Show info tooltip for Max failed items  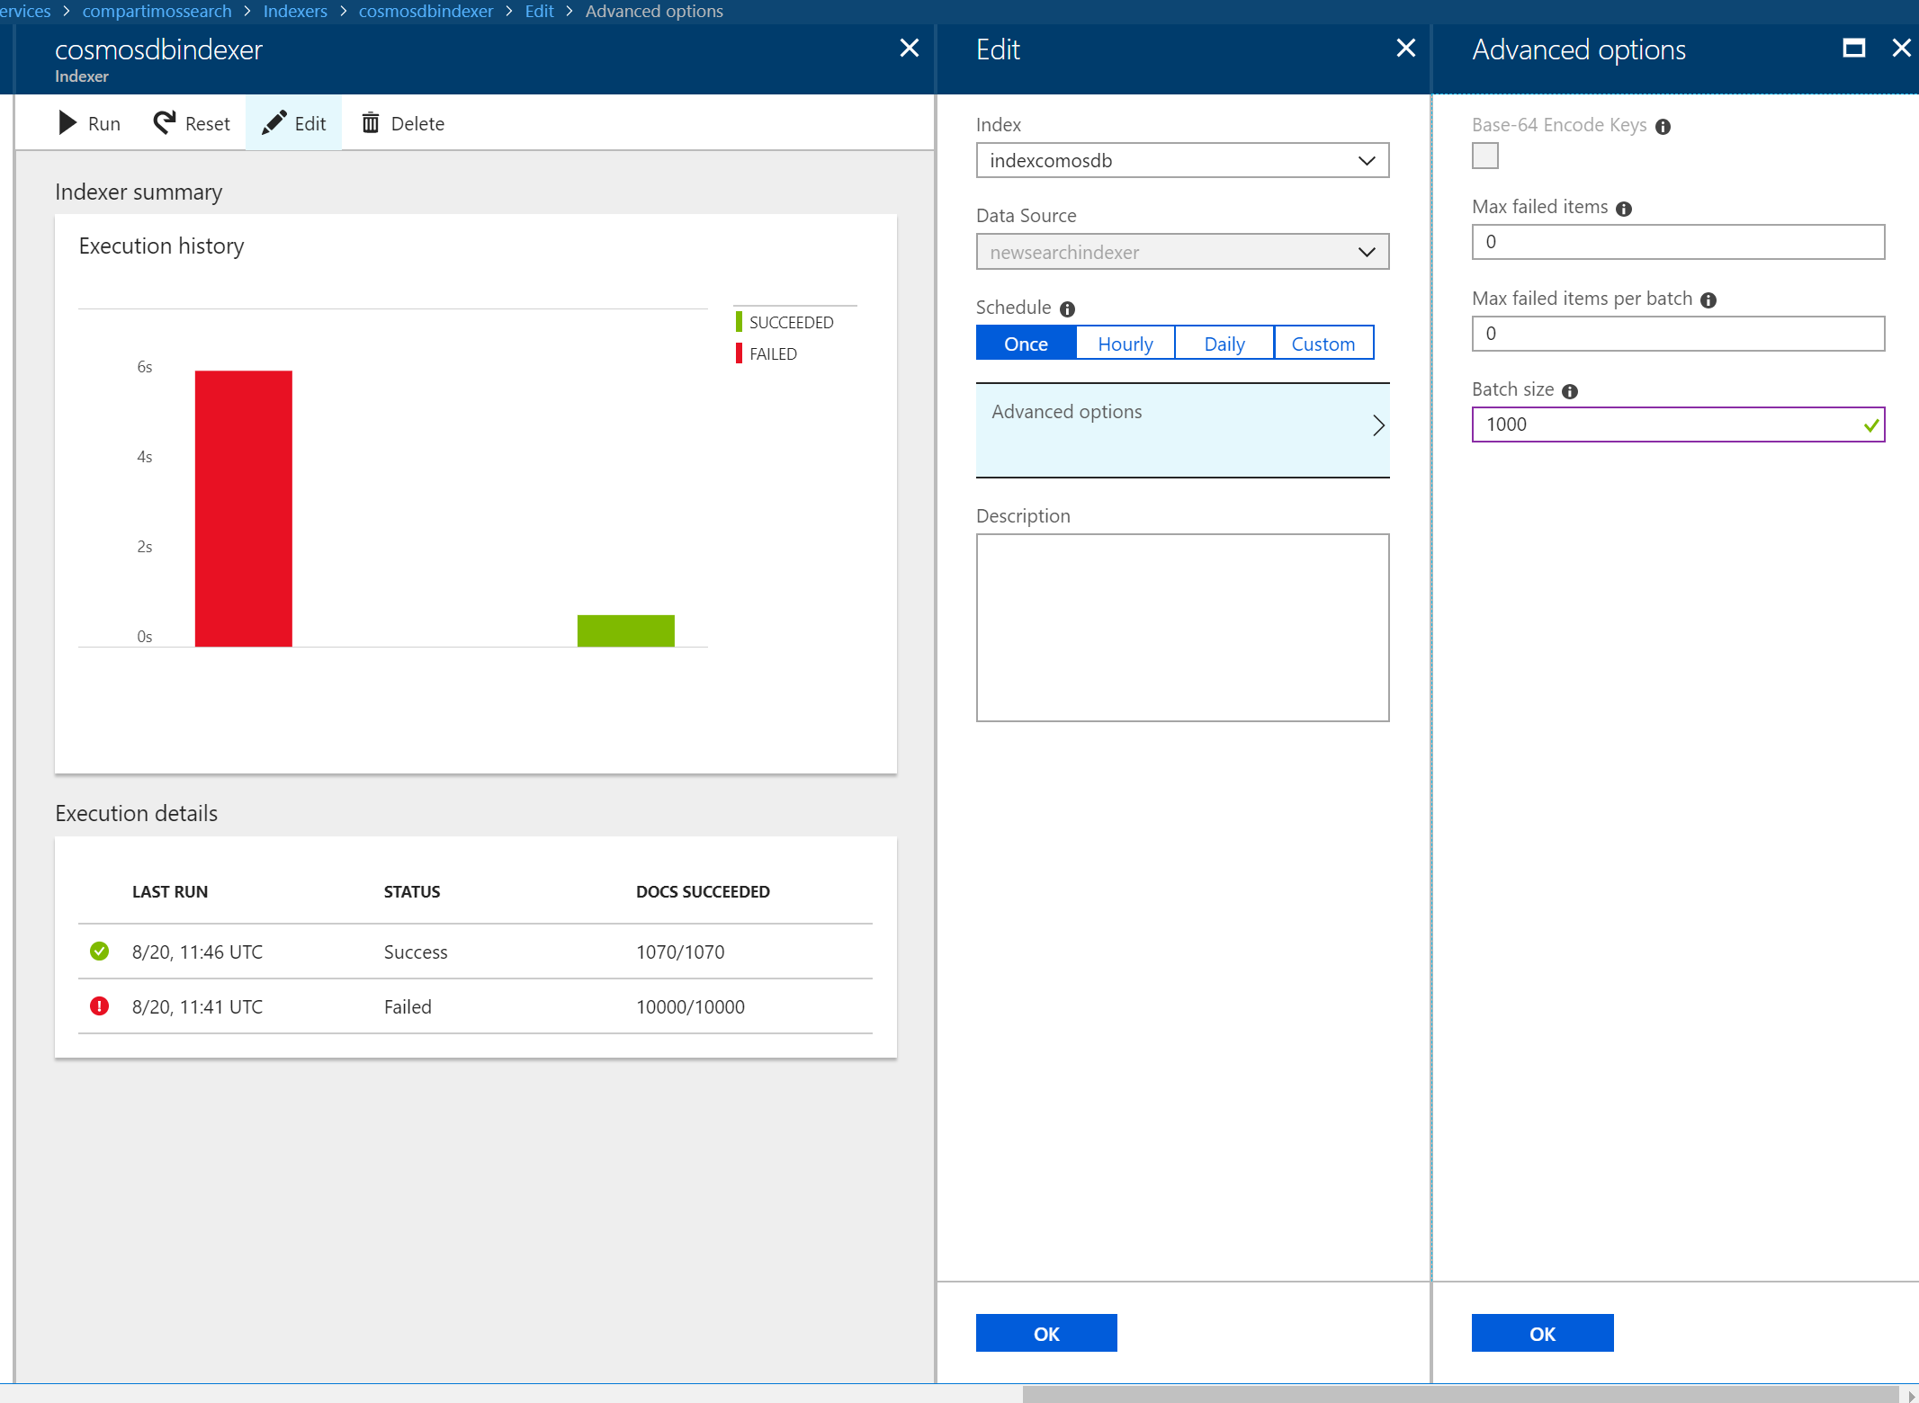(x=1624, y=209)
